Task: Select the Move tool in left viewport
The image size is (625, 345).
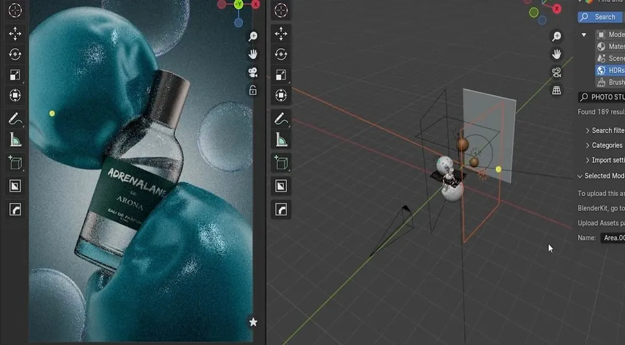Action: [x=15, y=34]
